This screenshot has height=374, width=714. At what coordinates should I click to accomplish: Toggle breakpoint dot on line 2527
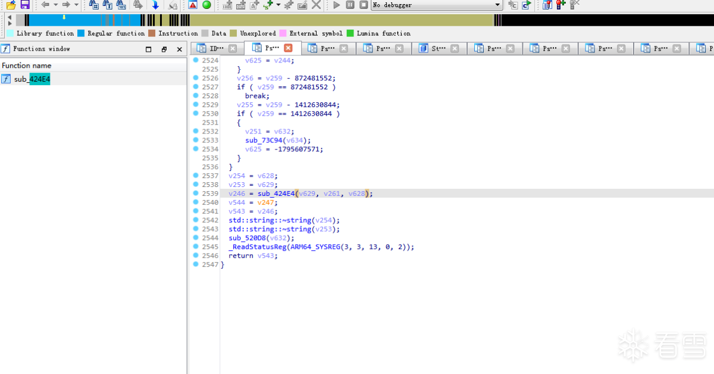pyautogui.click(x=196, y=87)
